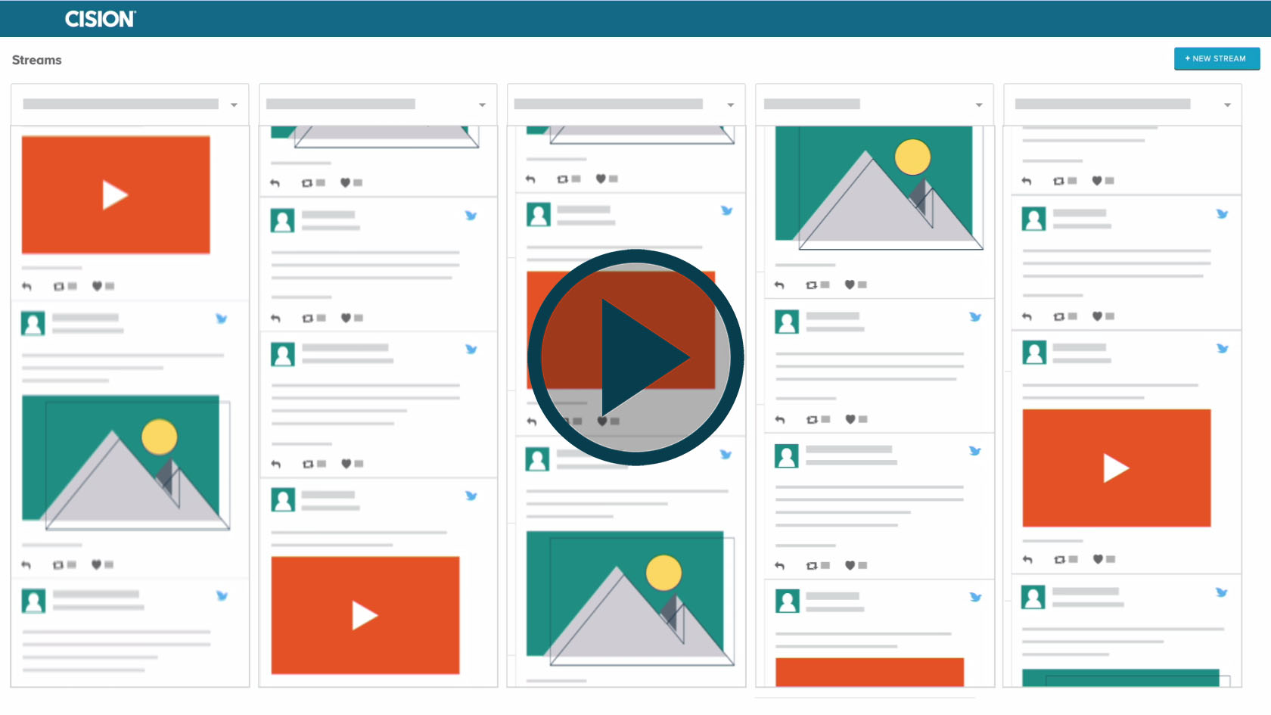Expand the first stream column dropdown
Viewport: 1271px width, 715px height.
point(234,105)
